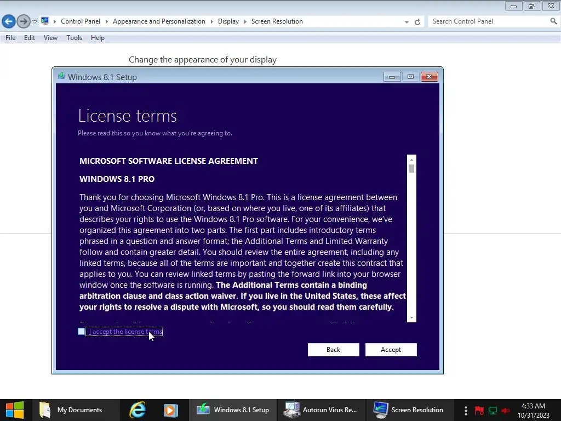Click the red flag tray icon
The width and height of the screenshot is (561, 421).
tap(479, 410)
